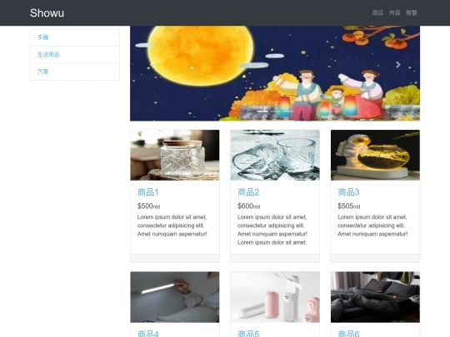
Task: Go to the 內容 navigation item
Action: click(395, 12)
